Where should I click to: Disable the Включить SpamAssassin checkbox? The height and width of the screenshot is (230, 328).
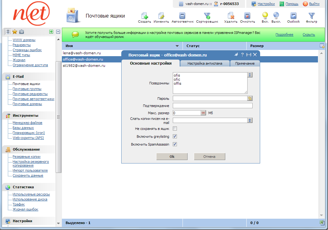point(175,144)
